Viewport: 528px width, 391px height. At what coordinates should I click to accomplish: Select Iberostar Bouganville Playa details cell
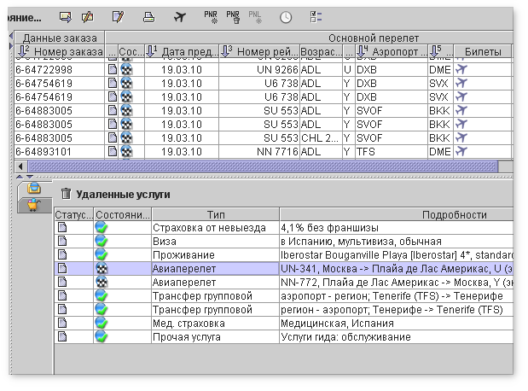(x=397, y=254)
